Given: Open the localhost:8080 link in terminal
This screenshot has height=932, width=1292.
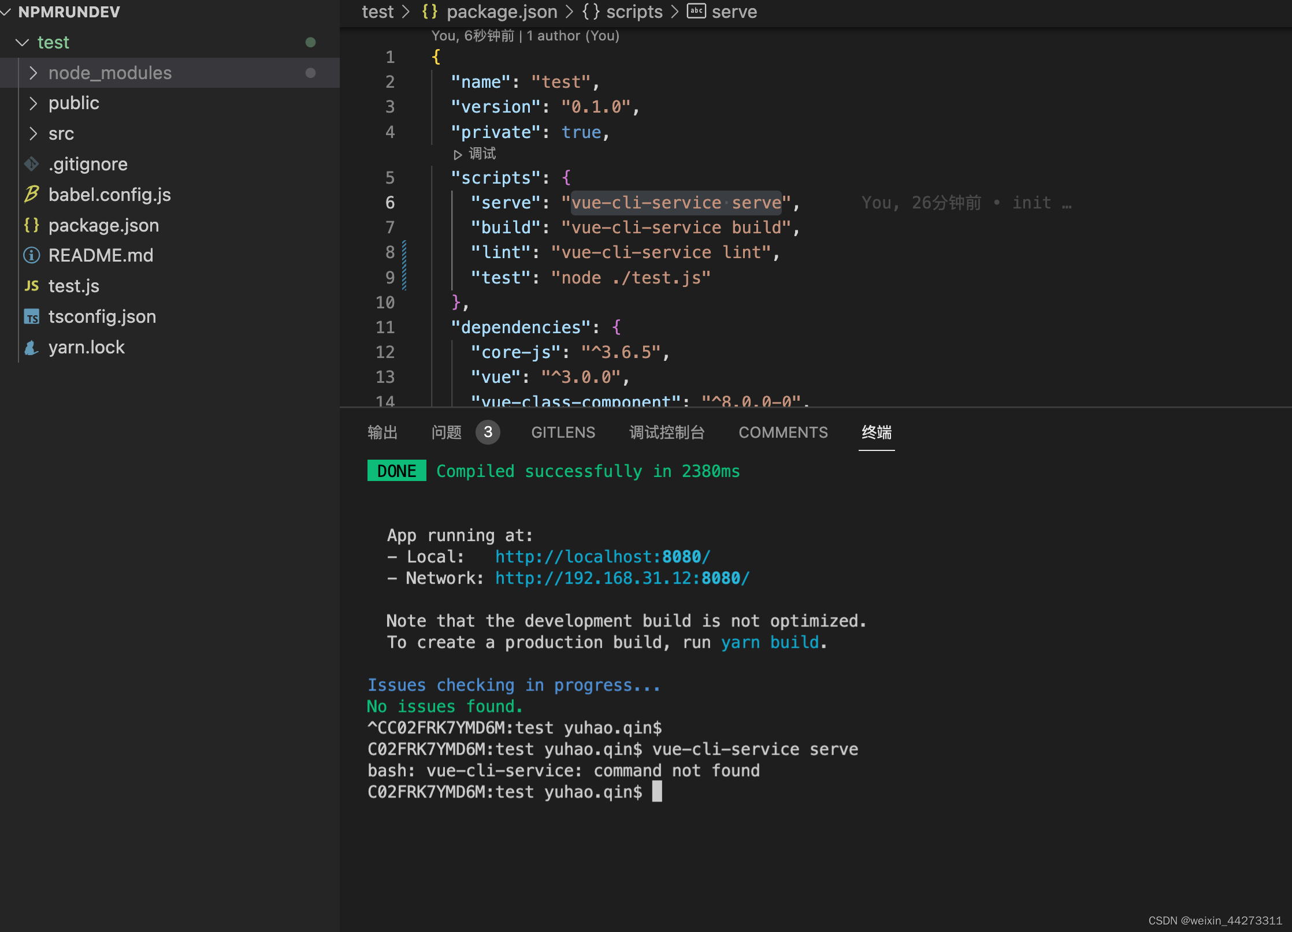Looking at the screenshot, I should click(x=602, y=557).
